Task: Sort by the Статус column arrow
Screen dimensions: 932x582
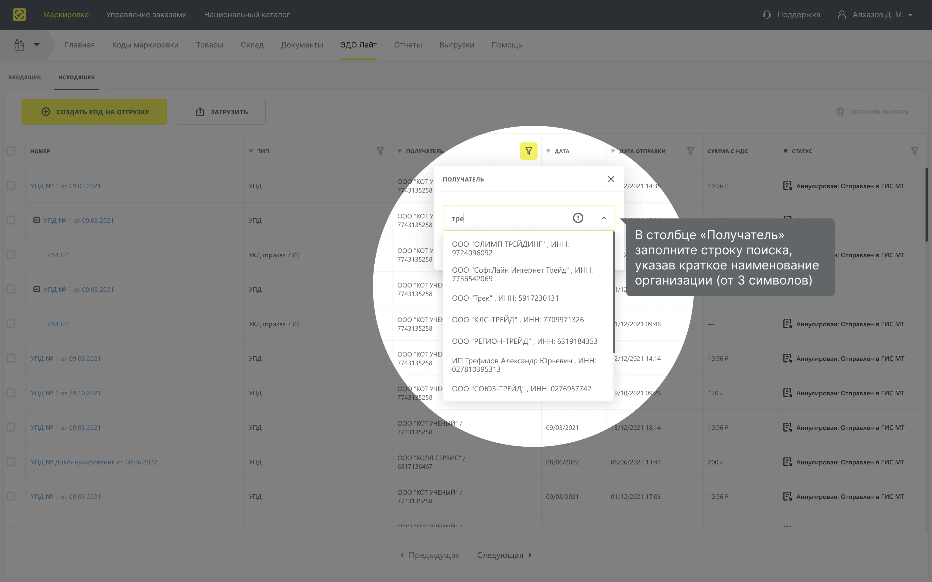Action: (785, 151)
